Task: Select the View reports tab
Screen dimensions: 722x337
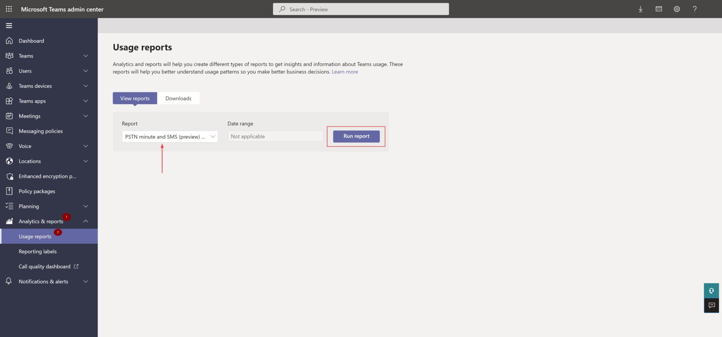Action: tap(135, 98)
